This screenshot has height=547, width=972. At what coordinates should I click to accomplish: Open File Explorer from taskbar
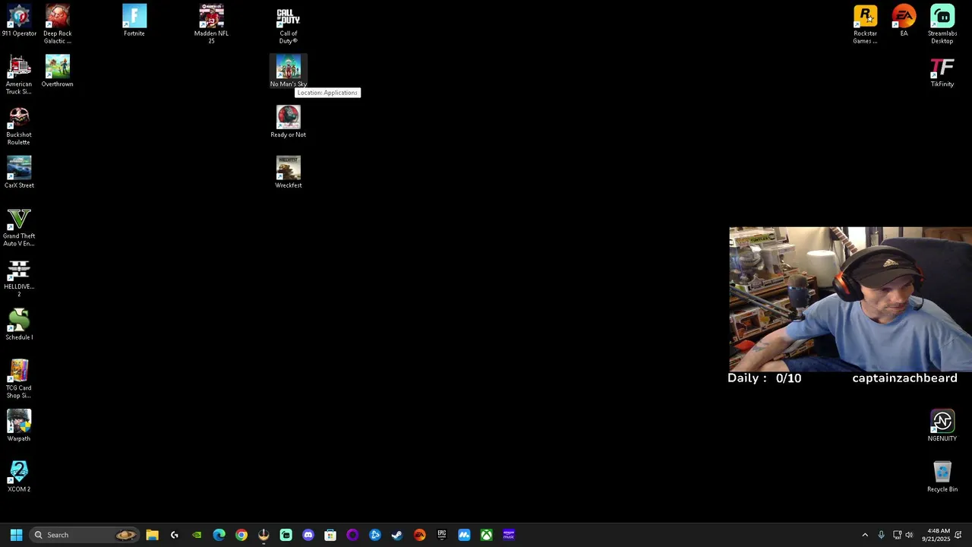tap(152, 535)
